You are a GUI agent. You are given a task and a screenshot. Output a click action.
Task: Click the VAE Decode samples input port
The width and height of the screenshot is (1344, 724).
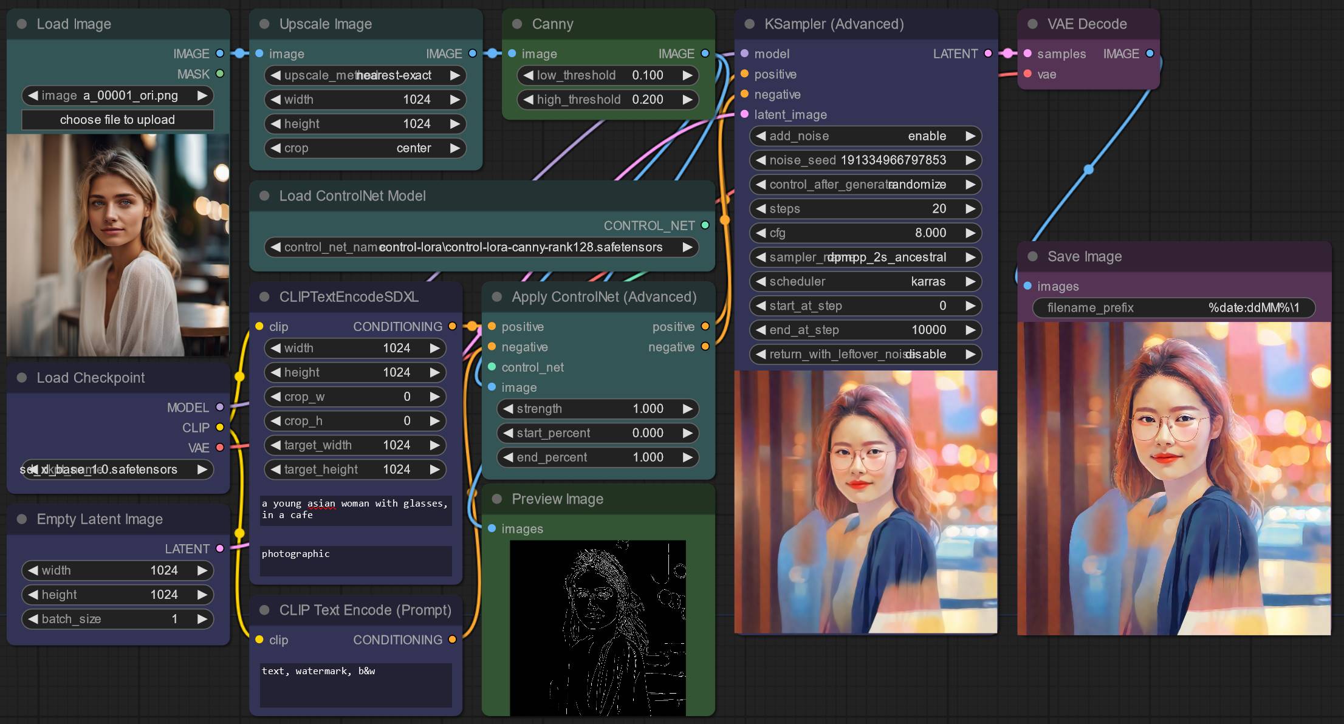1027,53
